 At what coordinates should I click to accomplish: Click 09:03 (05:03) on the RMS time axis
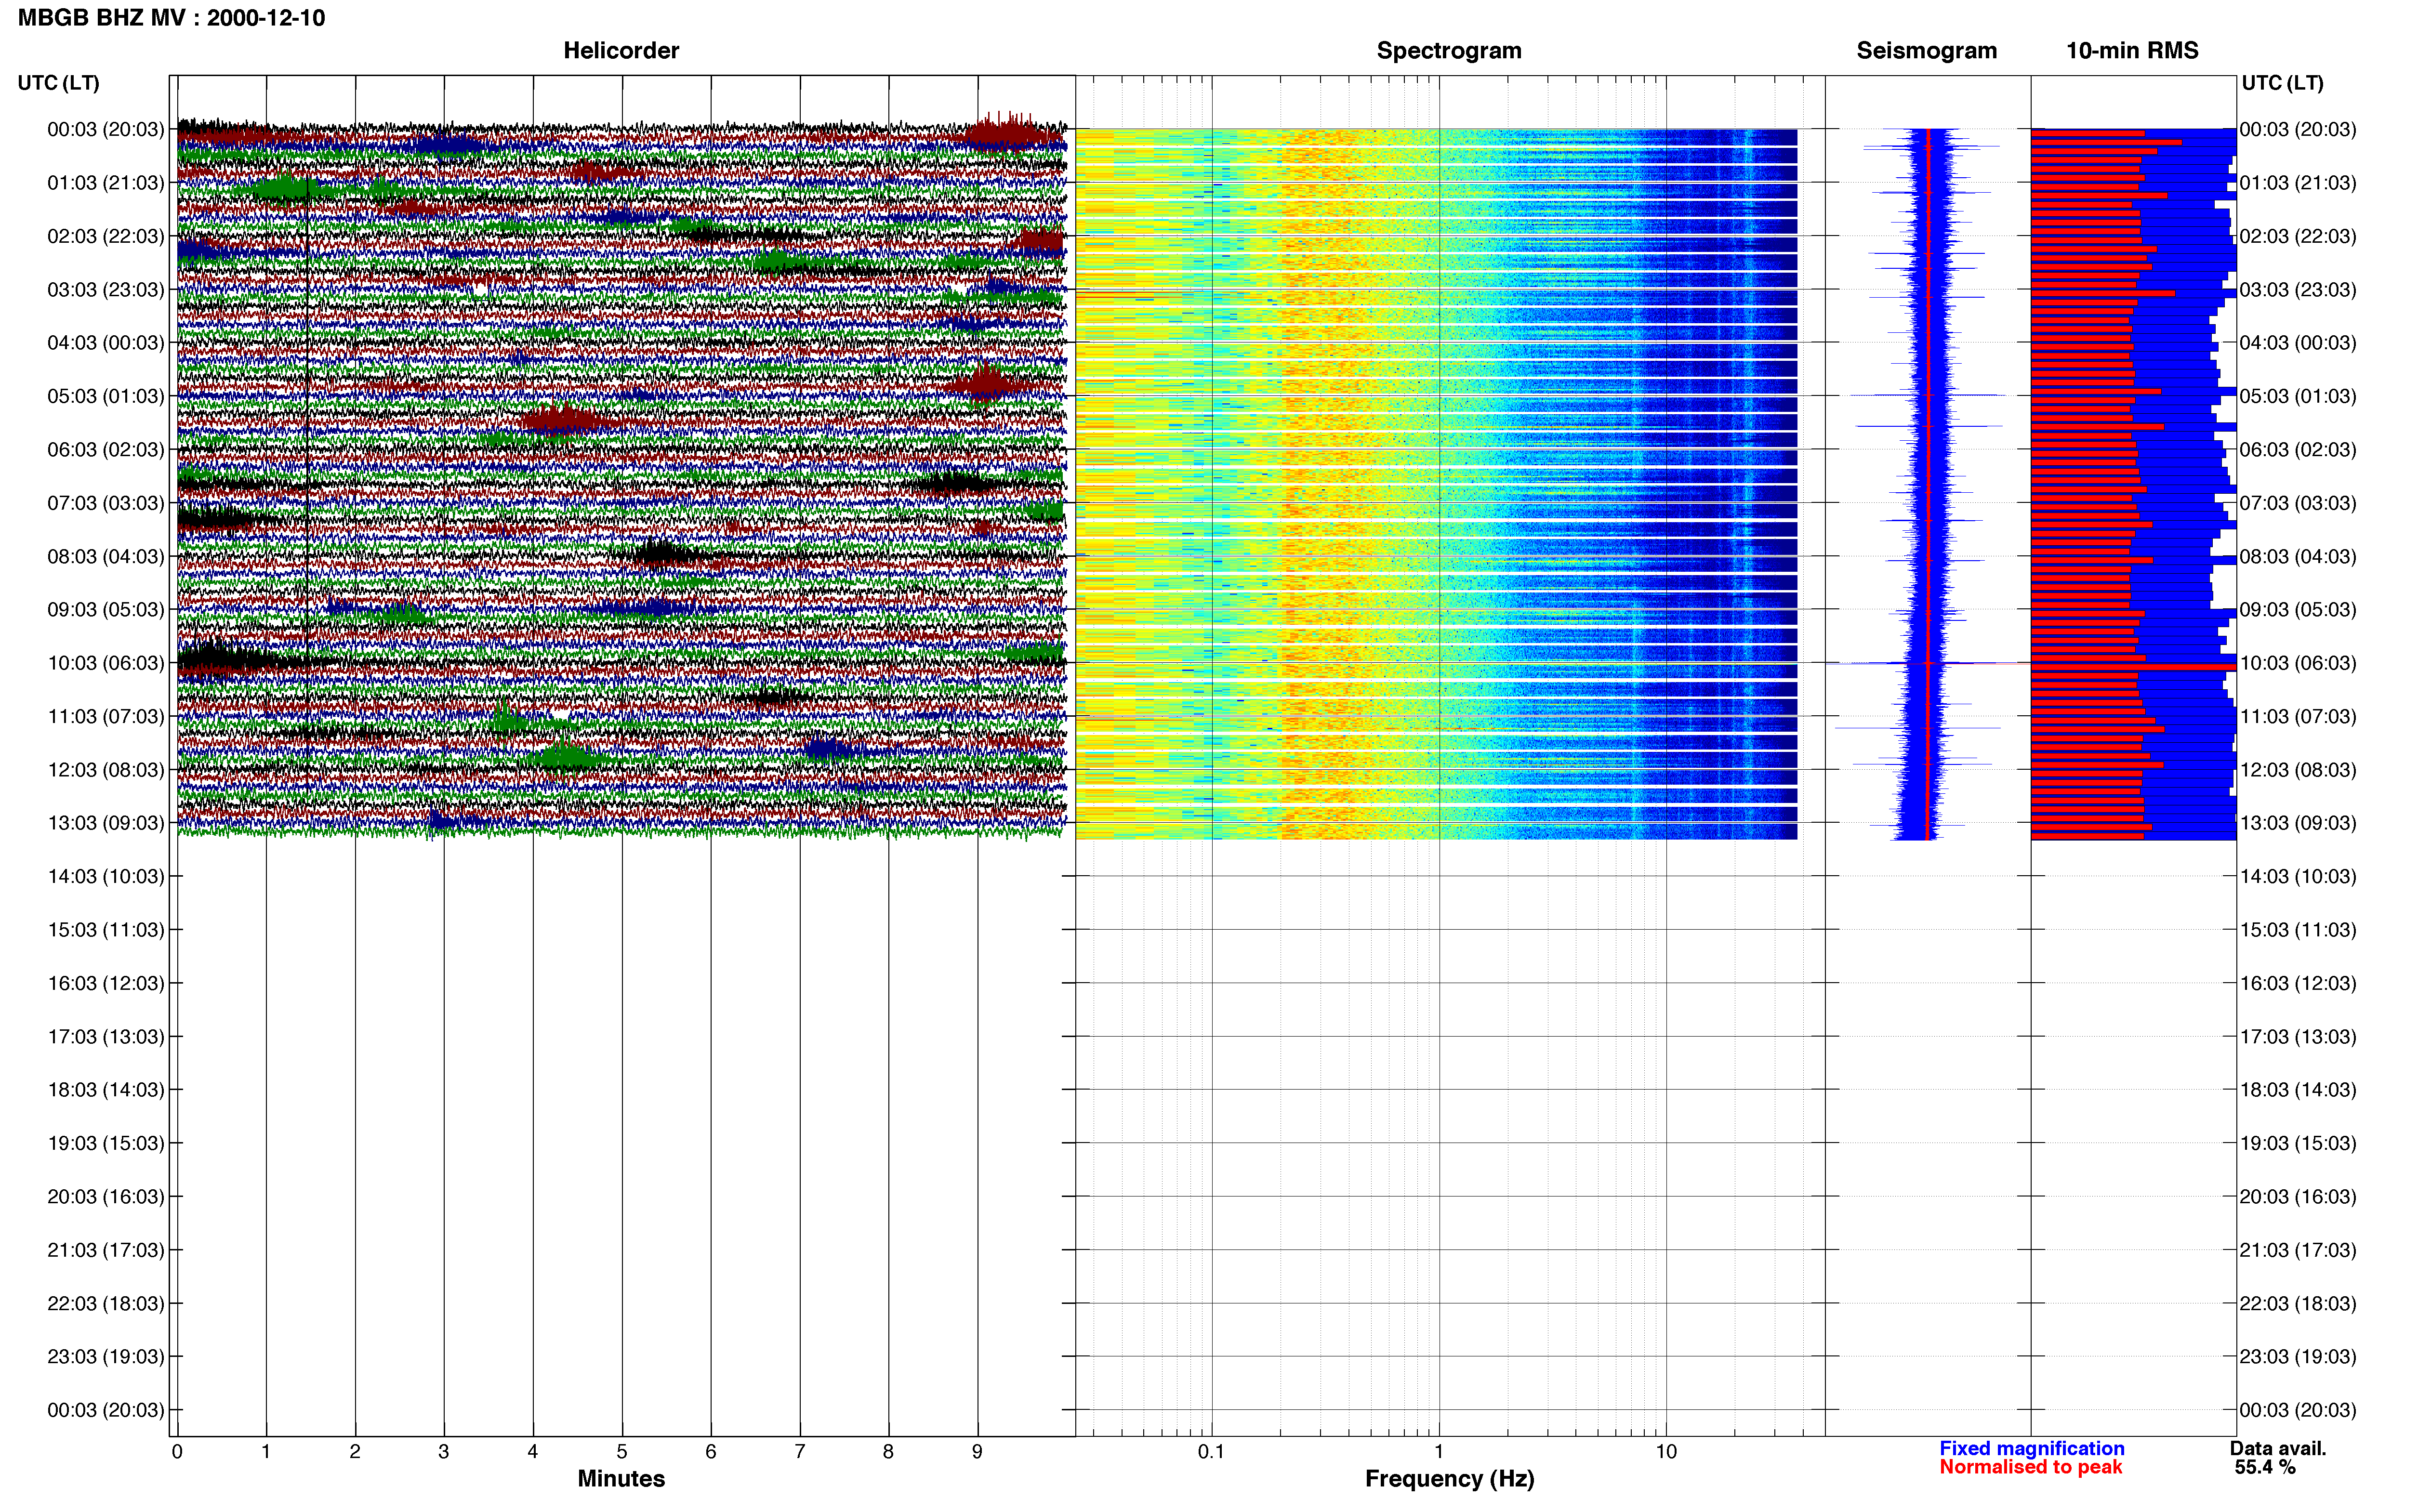tap(2298, 610)
